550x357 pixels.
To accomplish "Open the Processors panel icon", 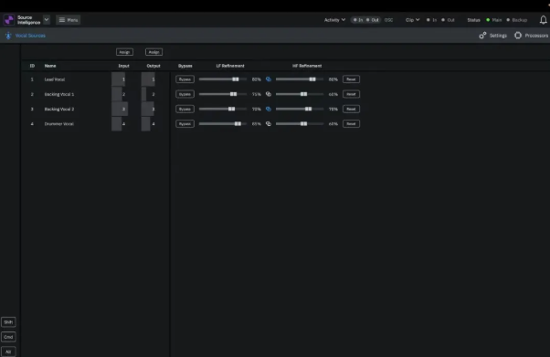I will click(x=518, y=36).
